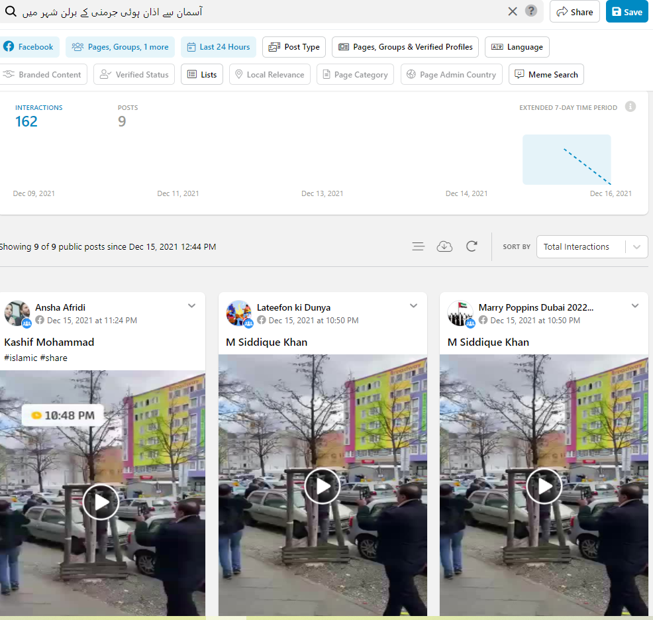Toggle the Lists filter
653x620 pixels.
[202, 74]
